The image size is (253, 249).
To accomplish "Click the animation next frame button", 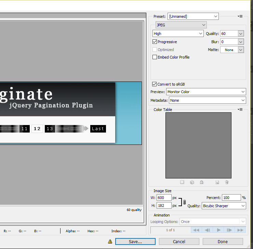I will pyautogui.click(x=229, y=230).
